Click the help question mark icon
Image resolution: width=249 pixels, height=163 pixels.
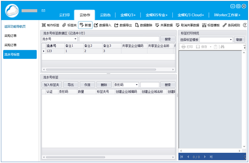[245, 25]
